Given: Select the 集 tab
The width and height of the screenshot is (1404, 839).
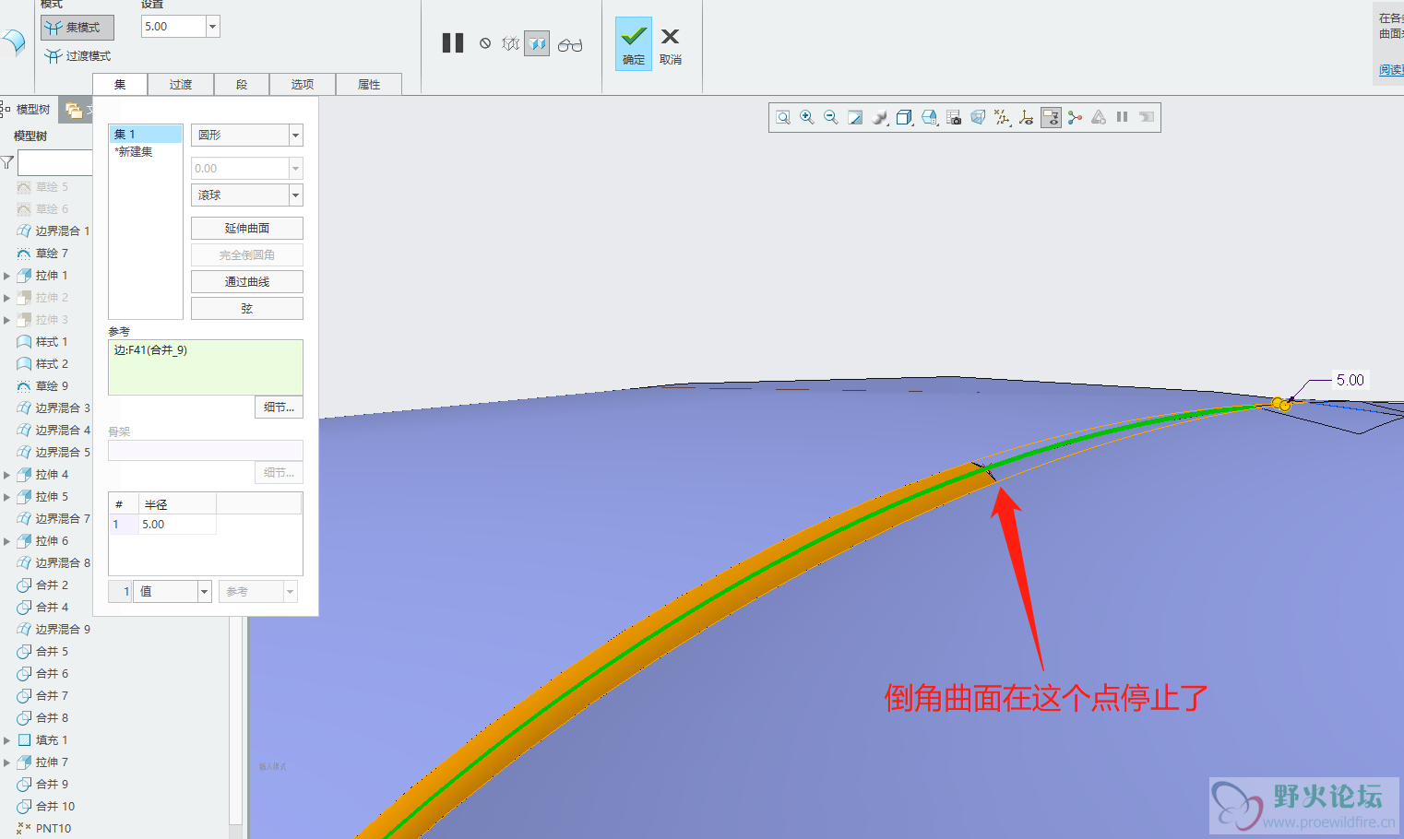Looking at the screenshot, I should (120, 84).
